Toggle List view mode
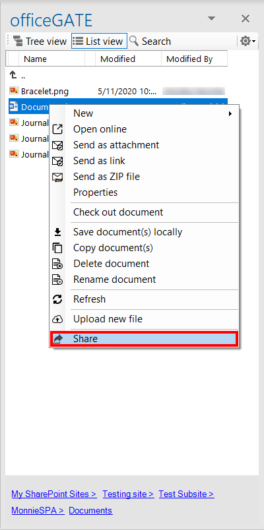 99,42
